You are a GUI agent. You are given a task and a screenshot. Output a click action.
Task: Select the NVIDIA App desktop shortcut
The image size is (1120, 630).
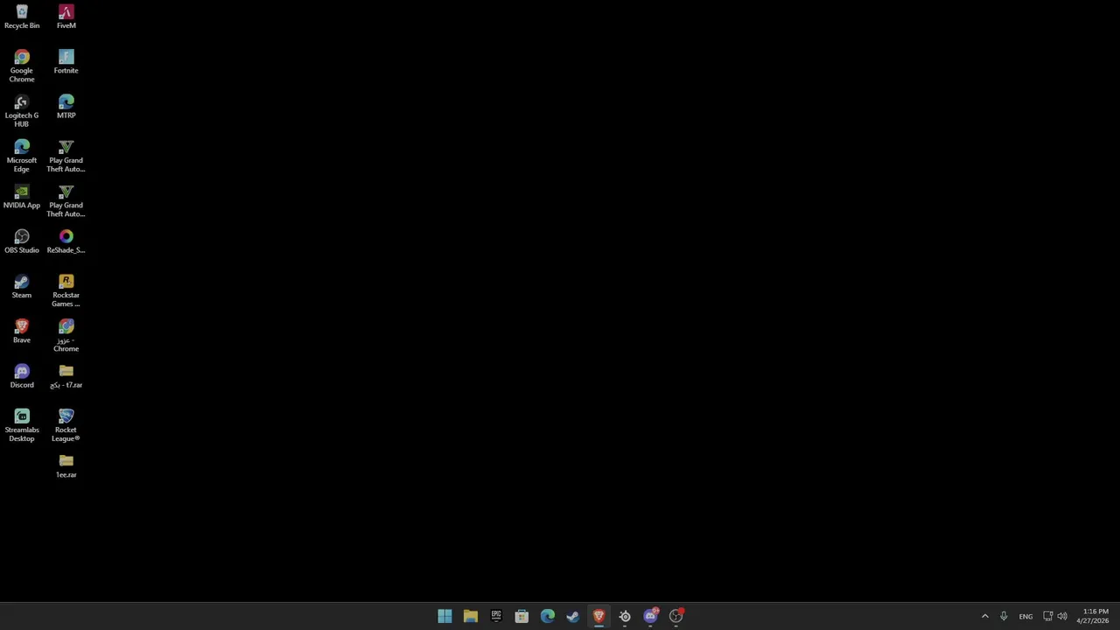coord(22,197)
